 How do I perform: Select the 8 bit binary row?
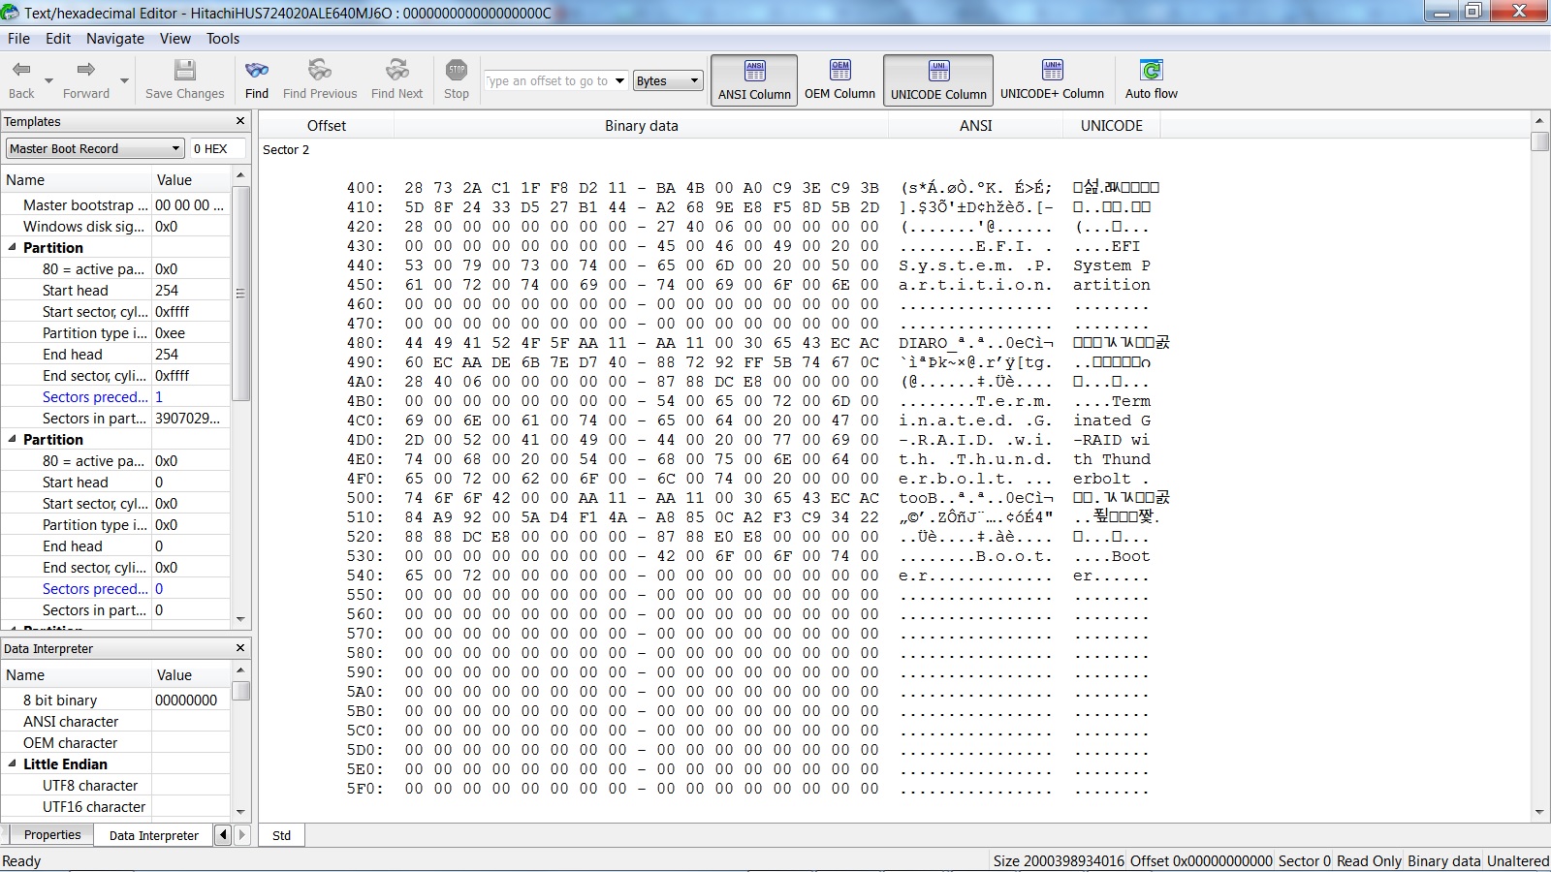[x=115, y=701]
